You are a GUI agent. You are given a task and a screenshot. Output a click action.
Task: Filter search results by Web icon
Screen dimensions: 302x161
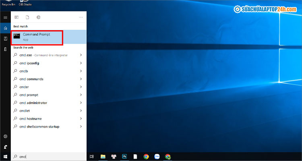[x=38, y=17]
